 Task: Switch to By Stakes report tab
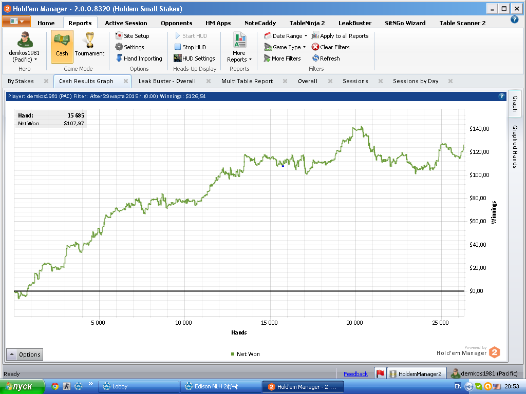click(21, 81)
